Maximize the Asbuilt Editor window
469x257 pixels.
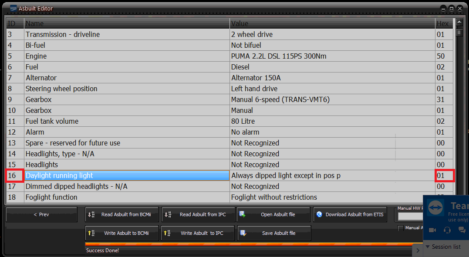click(452, 8)
